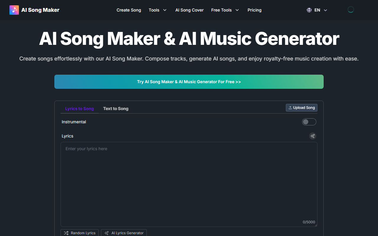Switch to the Lyrics to Song tab
Screen dimensions: 378x236
[x=79, y=109]
